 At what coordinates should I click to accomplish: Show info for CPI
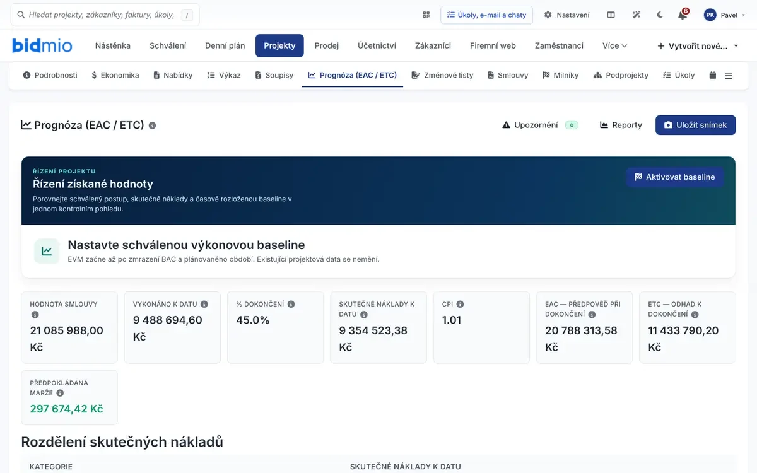[x=461, y=304]
